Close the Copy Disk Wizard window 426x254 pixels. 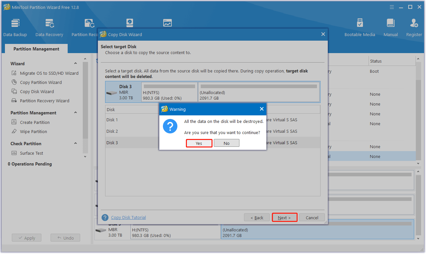(x=323, y=34)
